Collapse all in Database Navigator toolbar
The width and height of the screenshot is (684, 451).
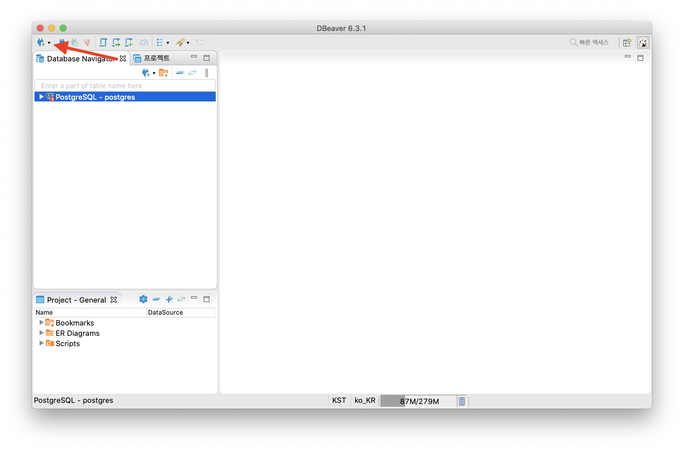click(x=180, y=73)
